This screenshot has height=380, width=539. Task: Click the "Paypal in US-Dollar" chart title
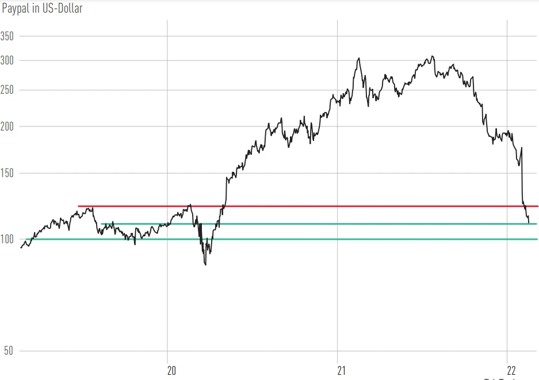pyautogui.click(x=42, y=9)
